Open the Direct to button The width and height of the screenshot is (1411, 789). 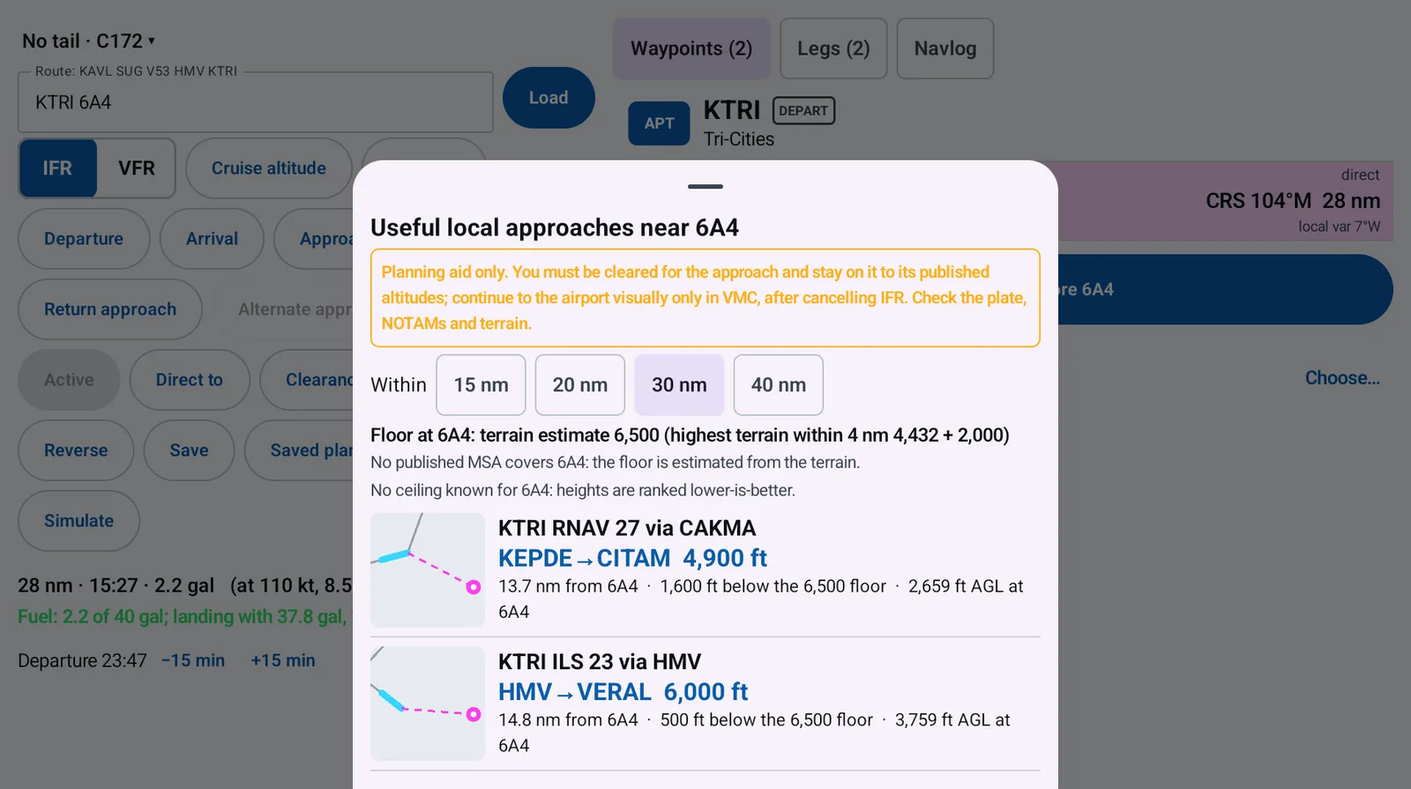pyautogui.click(x=190, y=380)
